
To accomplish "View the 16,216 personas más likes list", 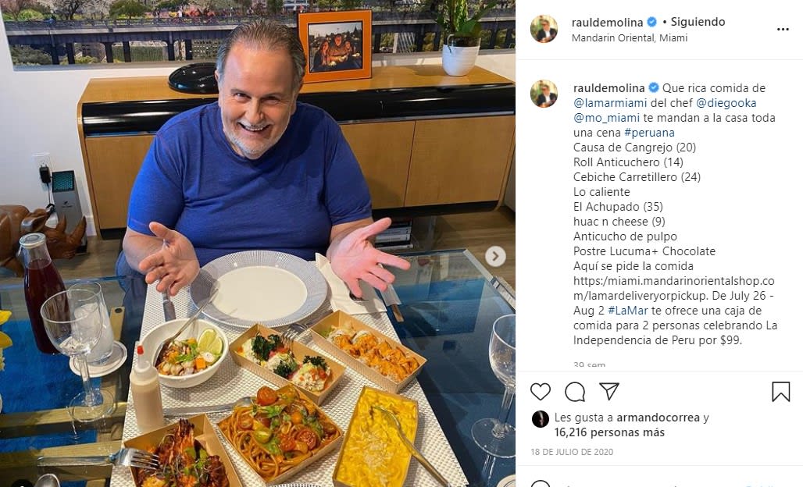I will tap(609, 432).
